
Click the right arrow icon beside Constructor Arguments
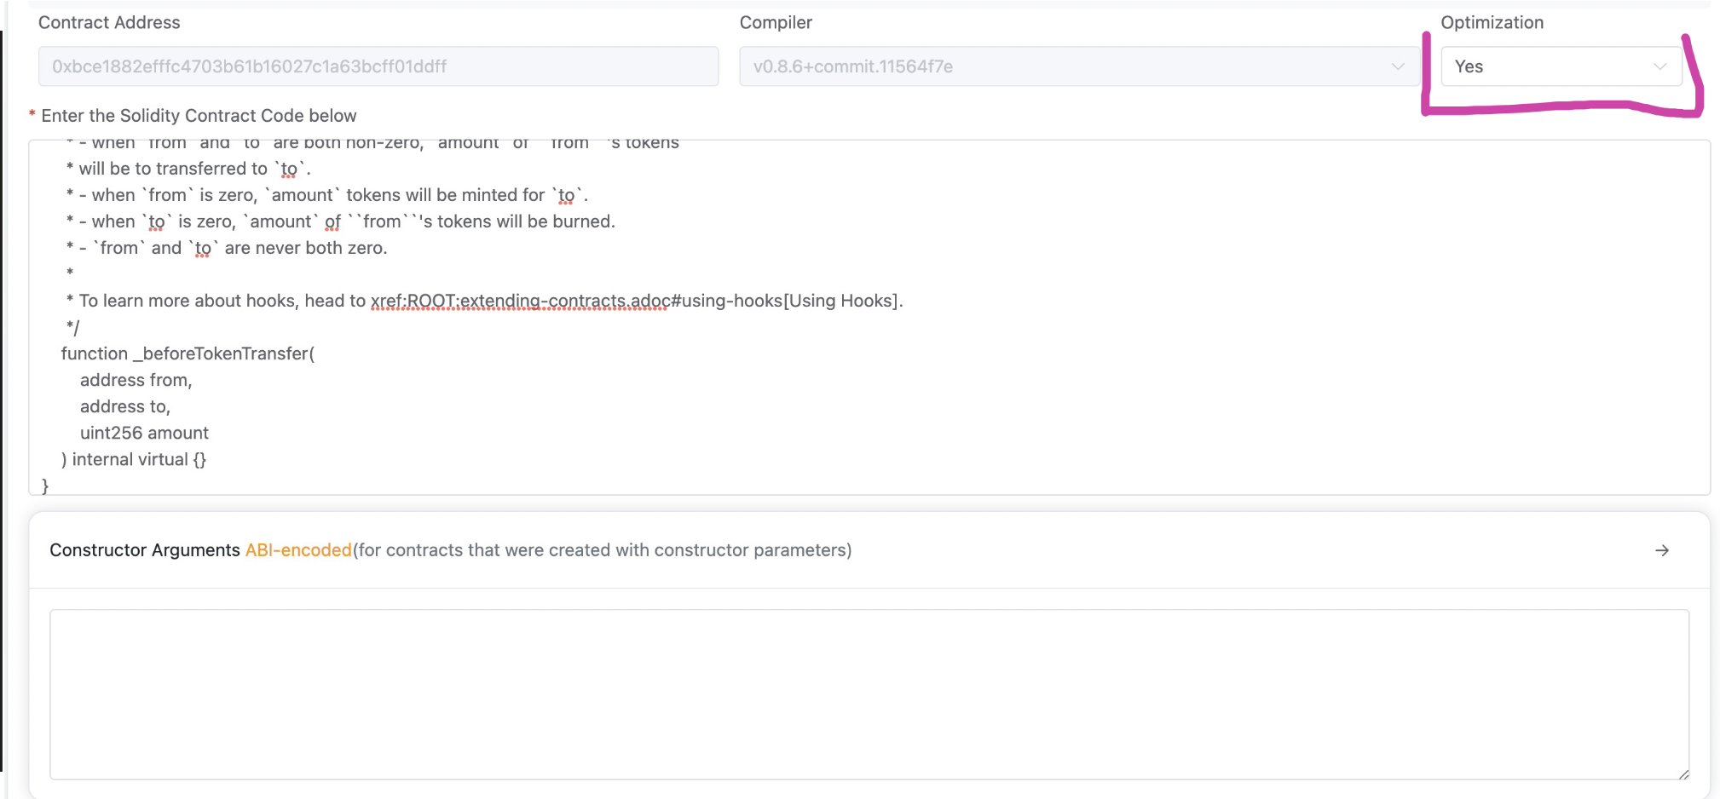[1661, 550]
